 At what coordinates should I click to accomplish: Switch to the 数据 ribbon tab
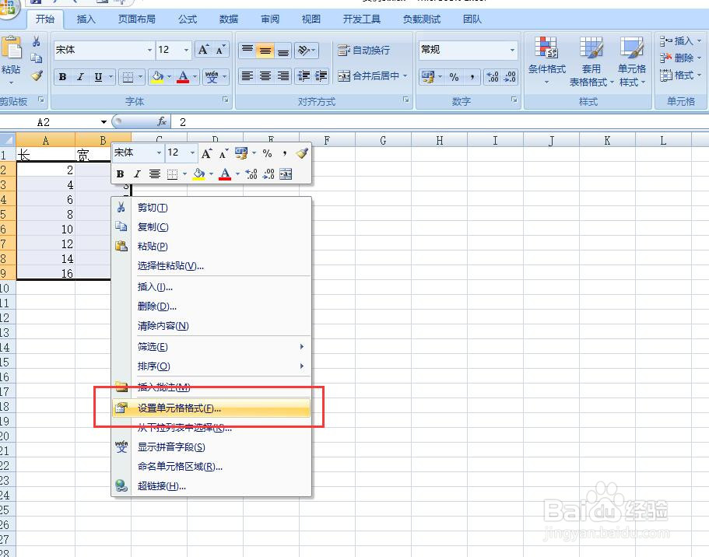(228, 19)
